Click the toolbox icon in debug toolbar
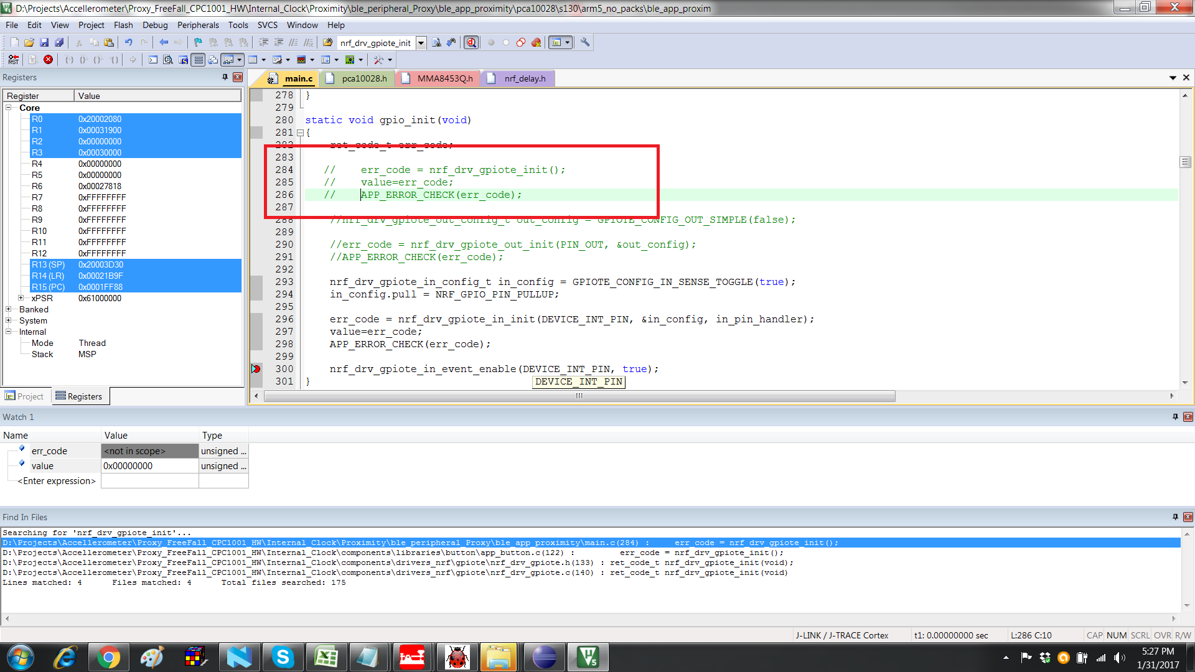The image size is (1195, 672). point(378,60)
